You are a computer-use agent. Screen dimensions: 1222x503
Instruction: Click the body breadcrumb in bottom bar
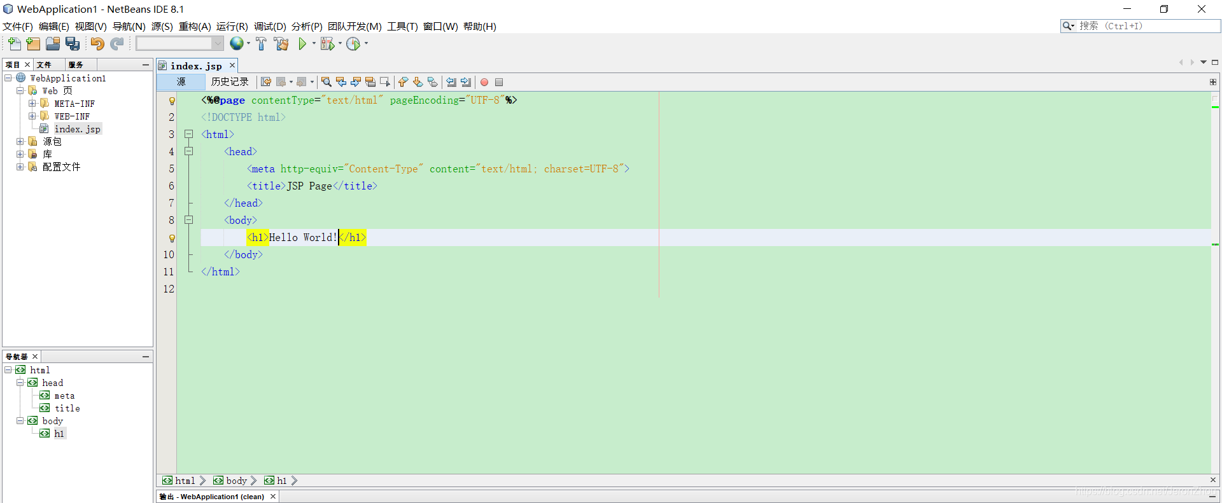pos(236,481)
